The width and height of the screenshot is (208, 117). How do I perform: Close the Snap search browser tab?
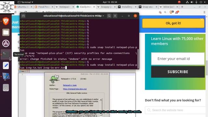click(x=156, y=7)
